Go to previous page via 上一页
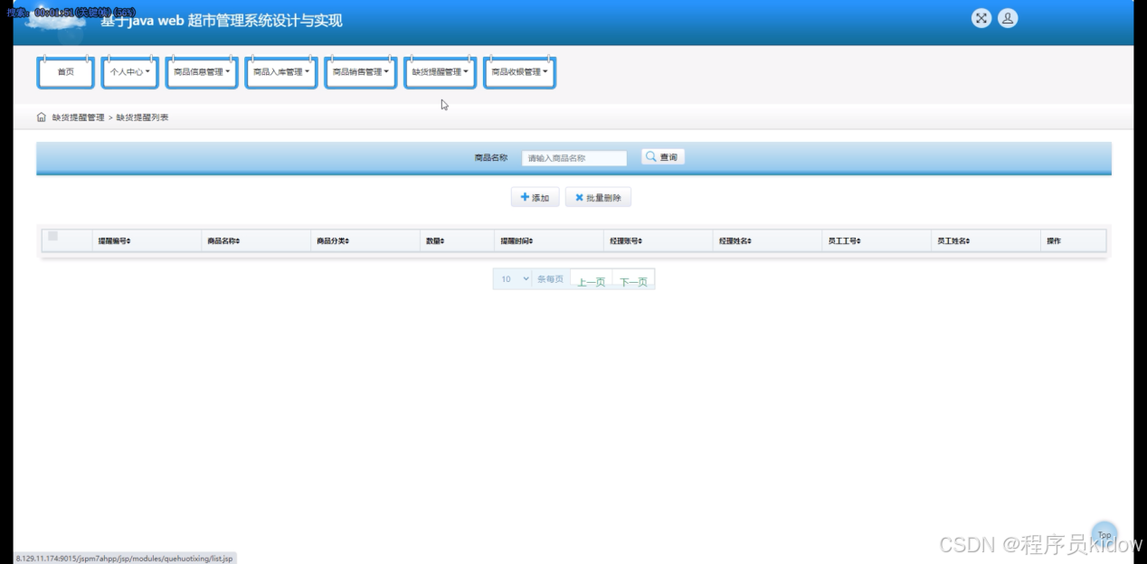Viewport: 1147px width, 564px height. 592,282
